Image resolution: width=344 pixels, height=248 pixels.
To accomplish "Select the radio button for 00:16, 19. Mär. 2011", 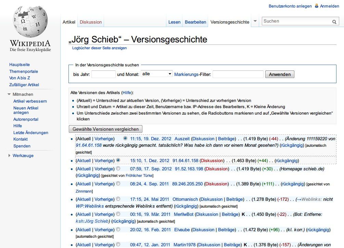I will click(118, 214).
